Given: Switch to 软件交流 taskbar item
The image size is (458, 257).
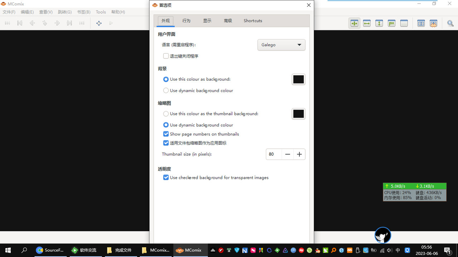Looking at the screenshot, I should coord(84,250).
